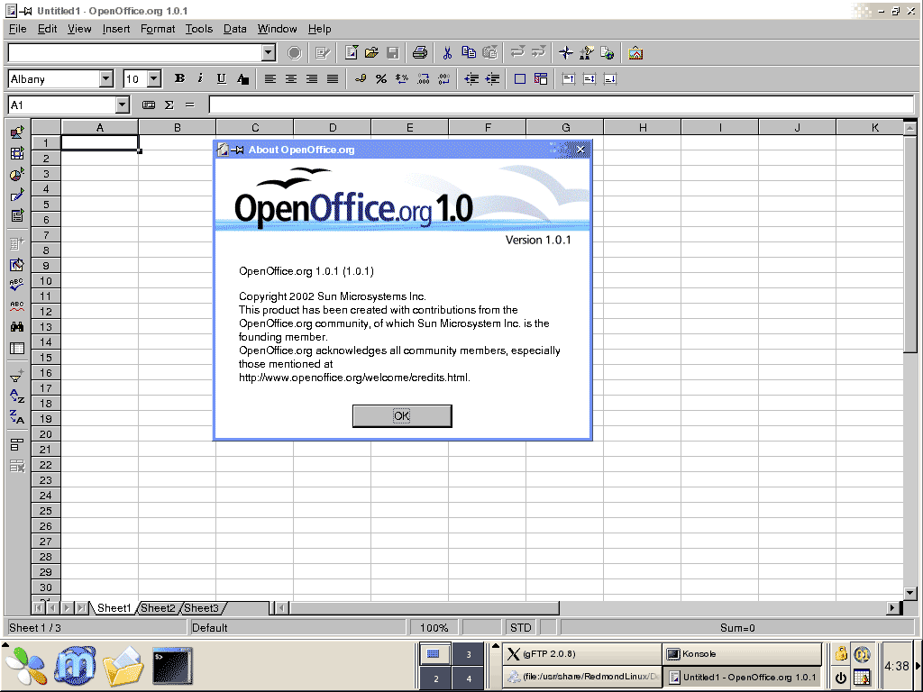Toggle Italic formatting
The image size is (923, 692).
click(201, 78)
